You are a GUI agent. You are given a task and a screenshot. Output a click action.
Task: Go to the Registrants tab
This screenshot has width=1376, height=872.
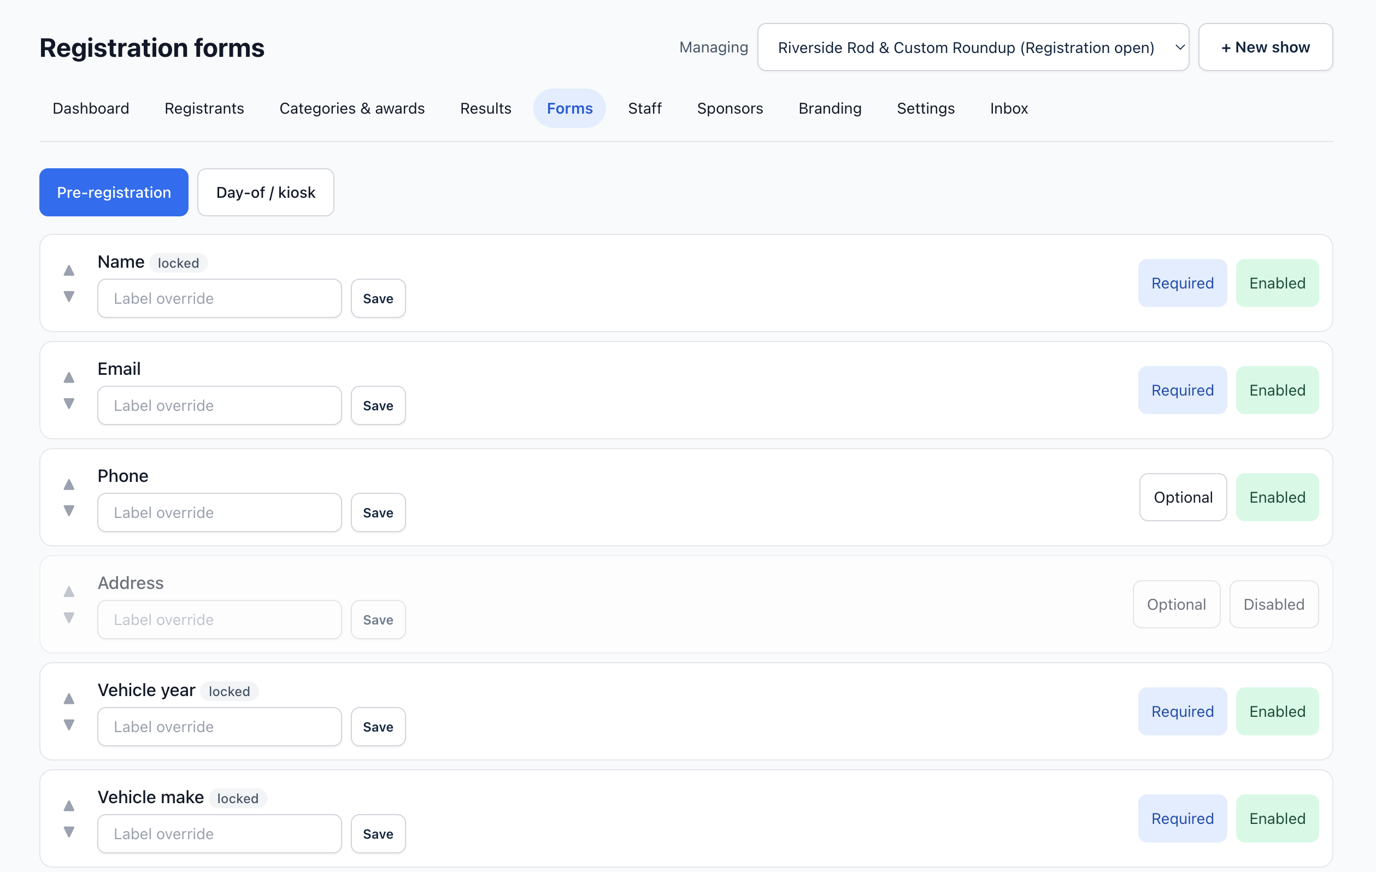tap(204, 108)
